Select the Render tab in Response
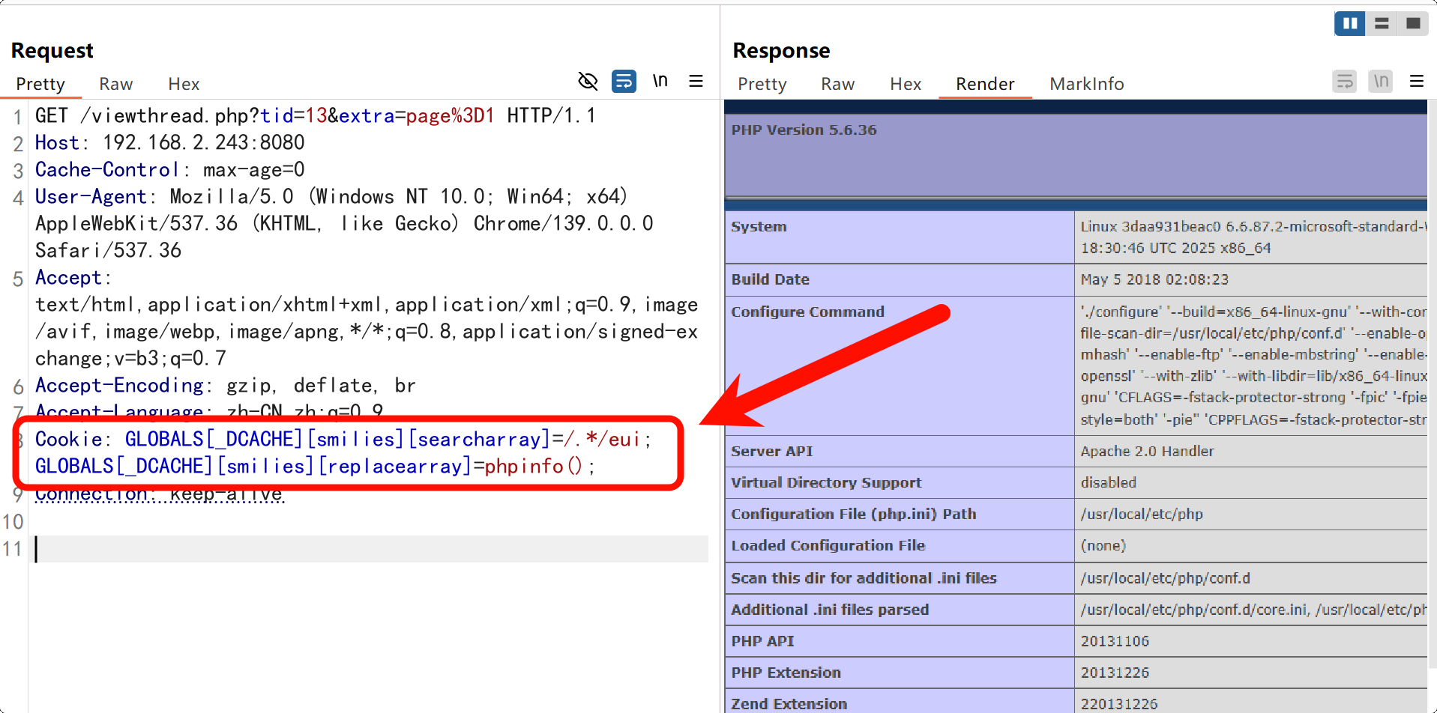This screenshot has width=1437, height=713. [985, 84]
